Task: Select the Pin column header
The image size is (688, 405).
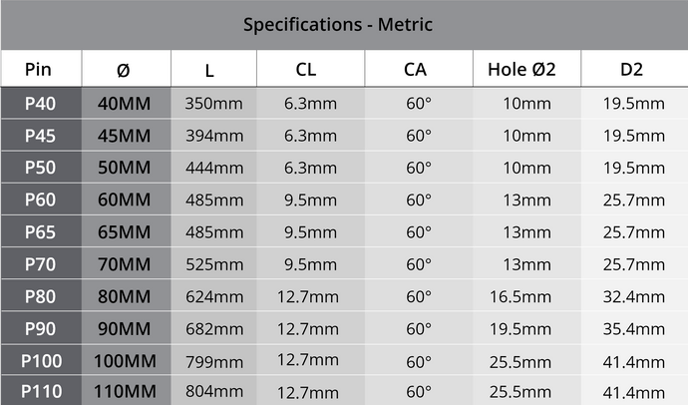Action: [x=39, y=70]
